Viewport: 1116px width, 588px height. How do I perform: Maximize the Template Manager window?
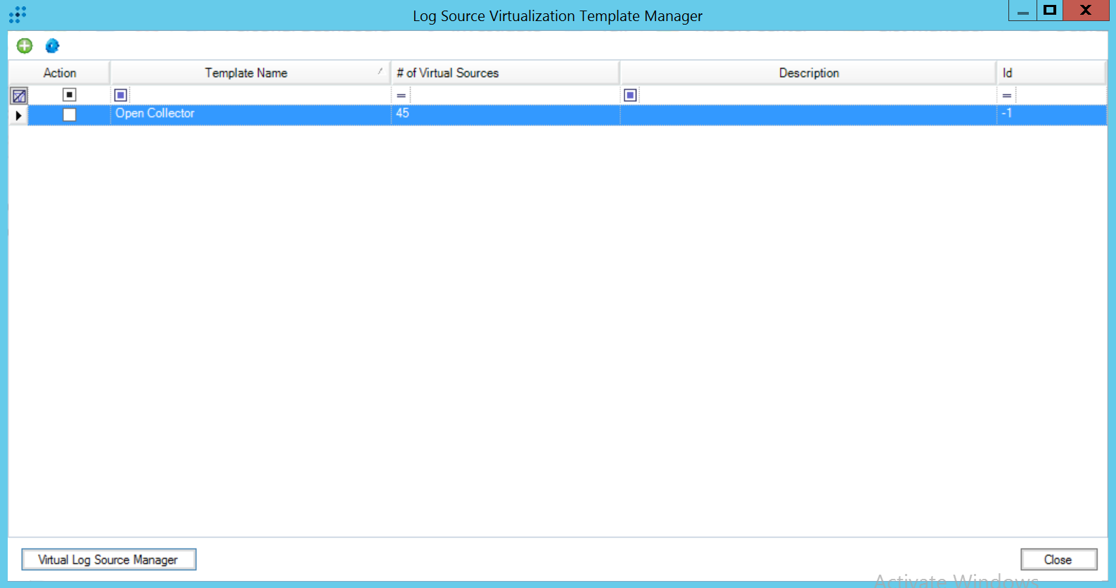[x=1049, y=11]
